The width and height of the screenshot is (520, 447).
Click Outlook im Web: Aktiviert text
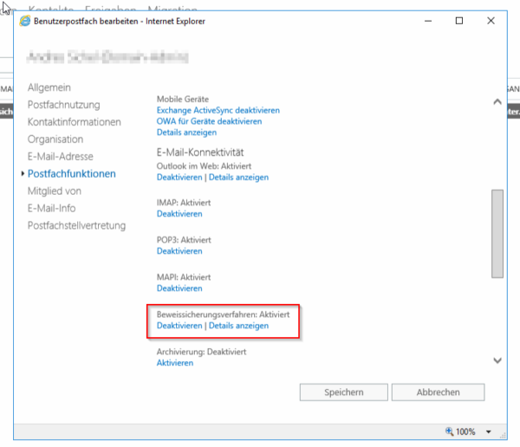tap(204, 166)
